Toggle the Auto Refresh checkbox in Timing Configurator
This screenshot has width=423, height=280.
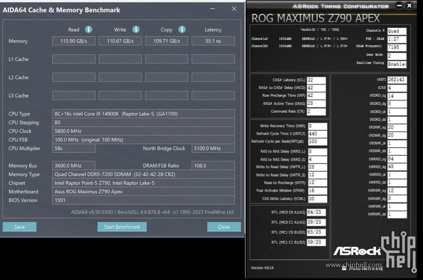[x=344, y=268]
